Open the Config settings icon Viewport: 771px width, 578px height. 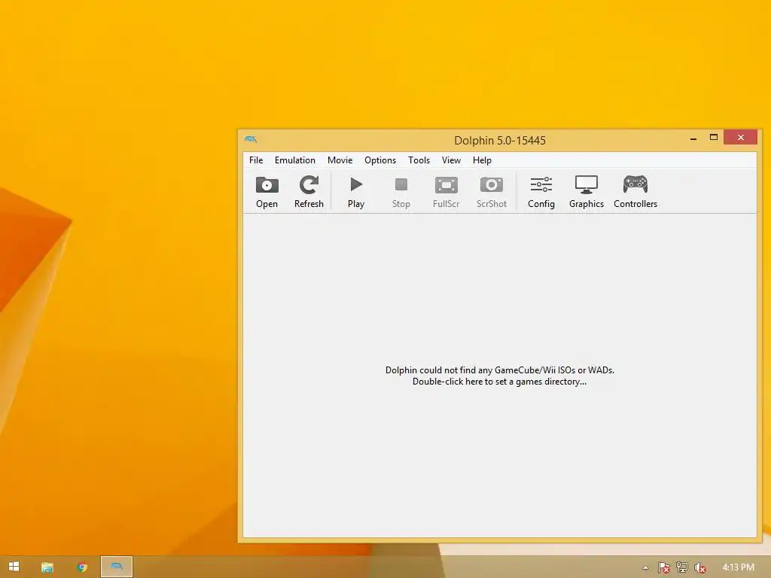(x=541, y=185)
